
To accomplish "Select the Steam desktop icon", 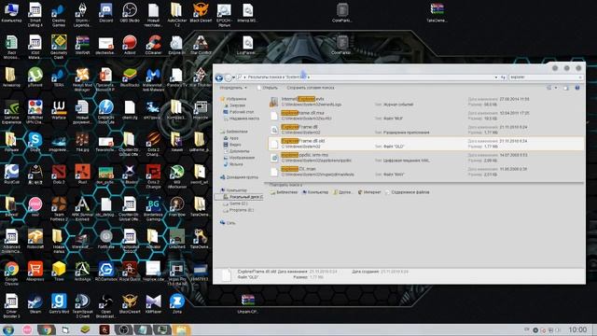I will (35, 304).
